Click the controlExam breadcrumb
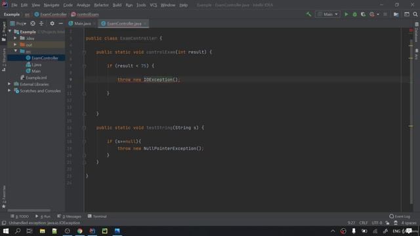This screenshot has height=236, width=420. (x=85, y=14)
